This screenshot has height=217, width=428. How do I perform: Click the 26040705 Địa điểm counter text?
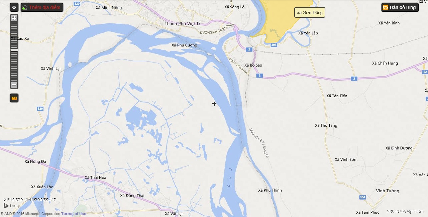point(405,211)
